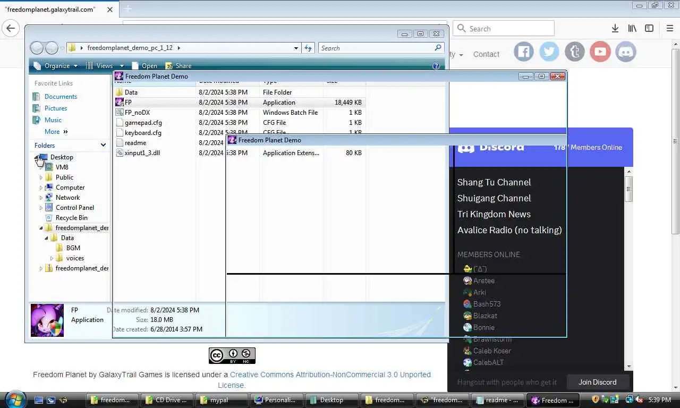
Task: Select Avalice Radio (no talking) channel
Action: click(x=509, y=230)
